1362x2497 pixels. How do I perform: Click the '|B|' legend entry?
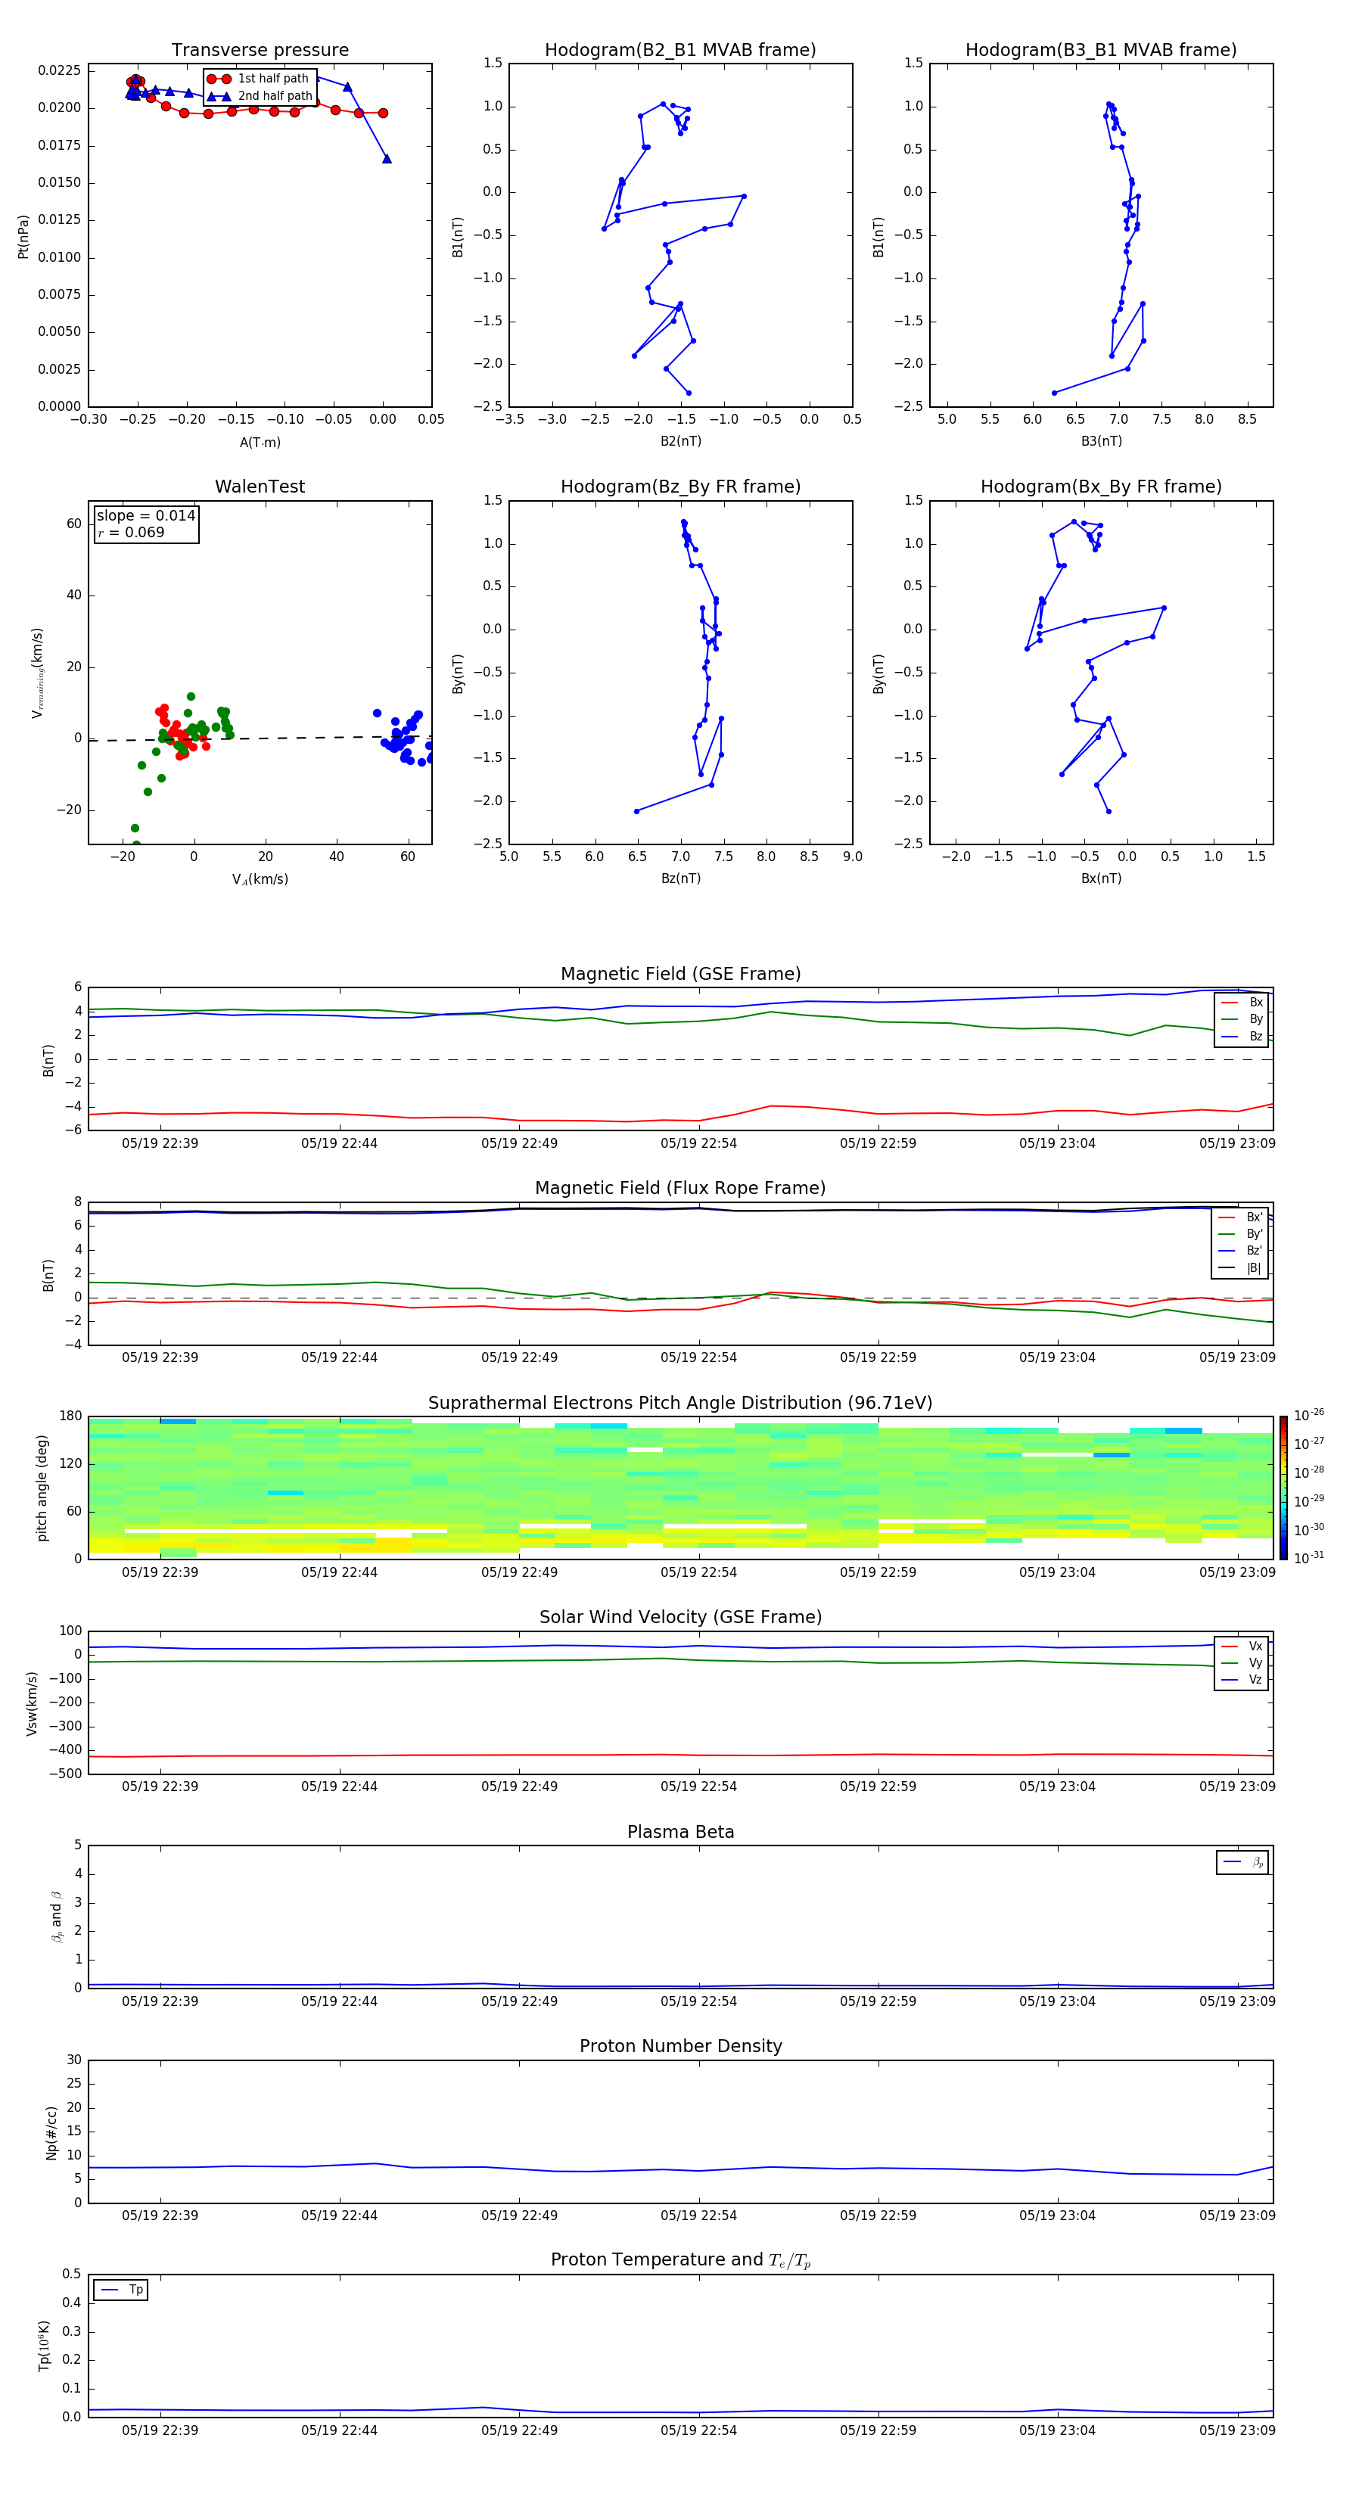[x=1240, y=1268]
